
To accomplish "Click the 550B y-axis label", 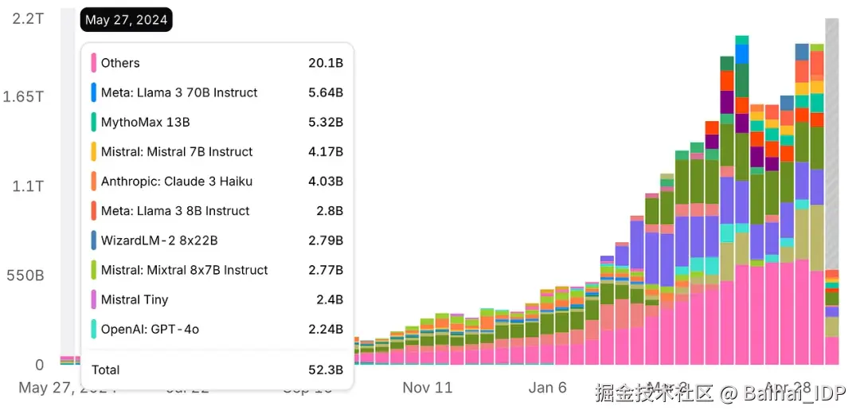I will [x=25, y=275].
